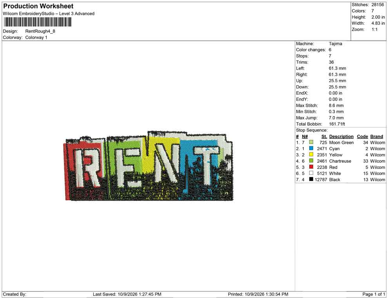The width and height of the screenshot is (388, 298).
Task: Click the barcode under the worksheet title
Action: click(x=37, y=22)
